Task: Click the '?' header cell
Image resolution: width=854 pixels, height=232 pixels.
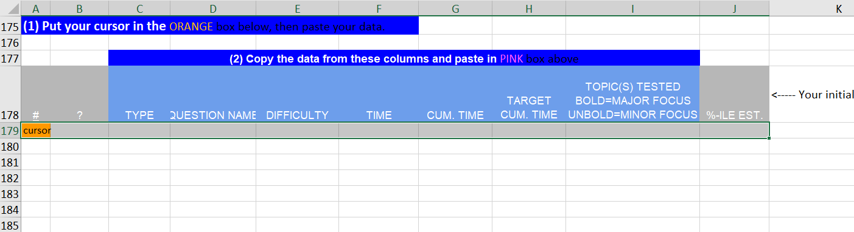Action: click(80, 94)
